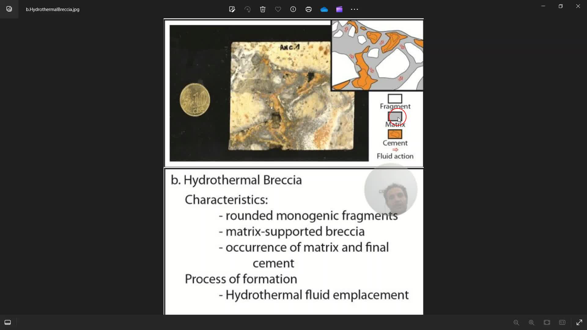
Task: Open the Edit image tool
Action: click(x=232, y=9)
